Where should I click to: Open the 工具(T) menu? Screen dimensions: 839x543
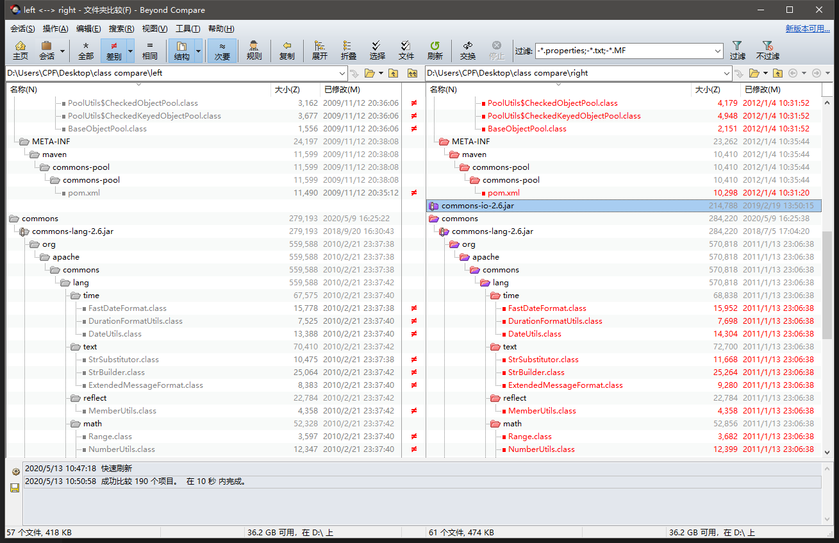point(188,29)
